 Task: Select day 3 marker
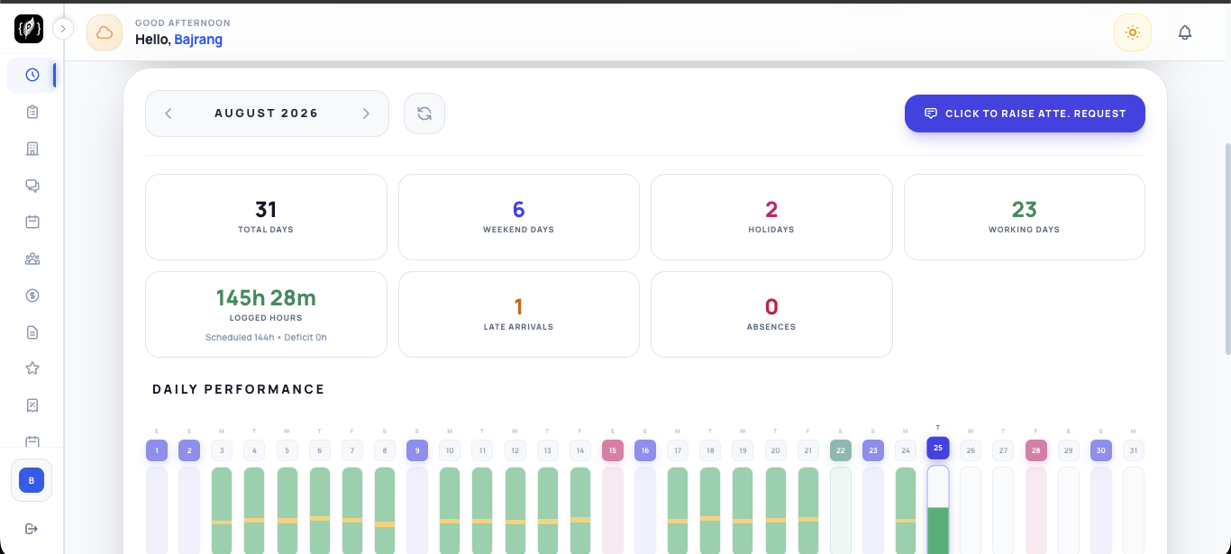tap(222, 450)
